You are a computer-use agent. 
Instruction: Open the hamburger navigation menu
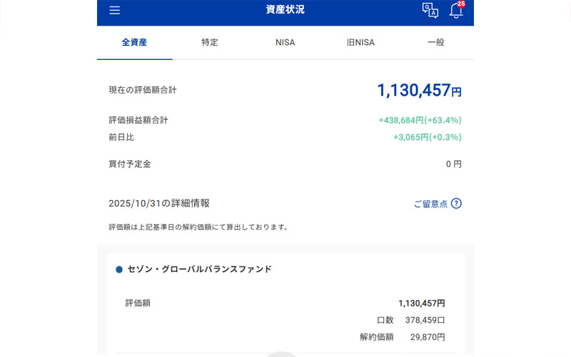coord(114,10)
